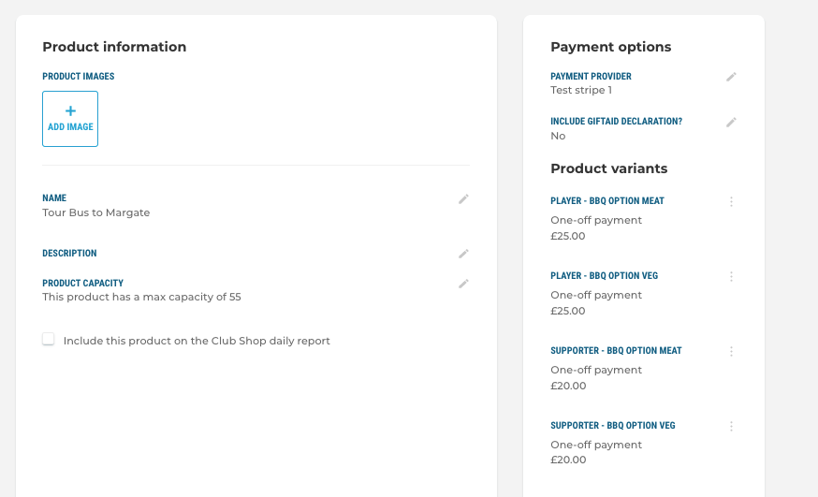Click the max capacity of 55 text
Screen dimensions: 818x497
(x=192, y=298)
